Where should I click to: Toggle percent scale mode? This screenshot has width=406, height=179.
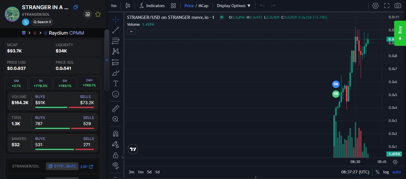(x=377, y=172)
